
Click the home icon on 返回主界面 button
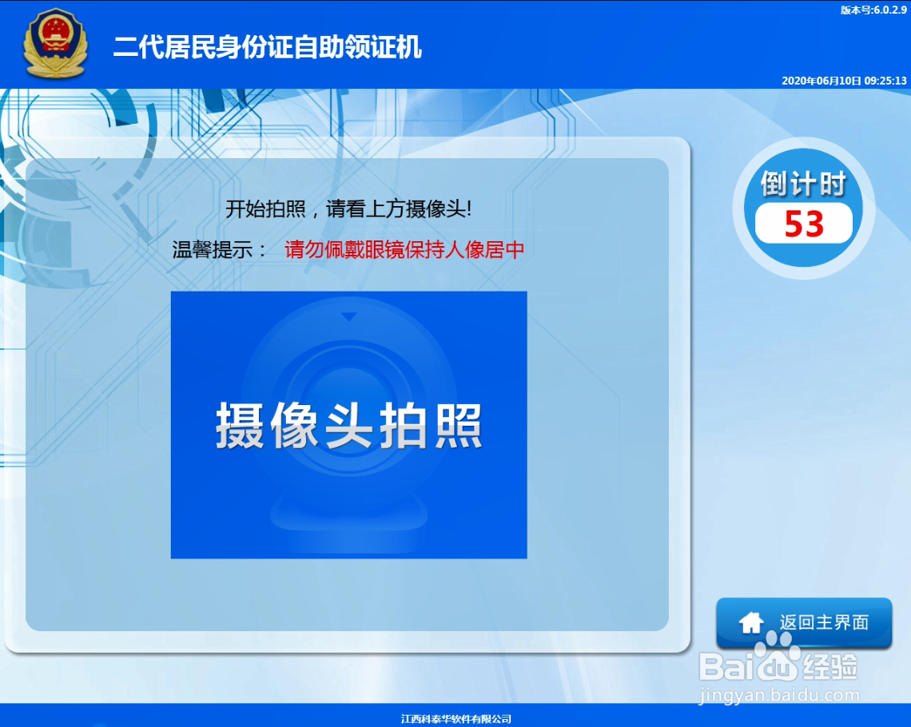coord(750,622)
